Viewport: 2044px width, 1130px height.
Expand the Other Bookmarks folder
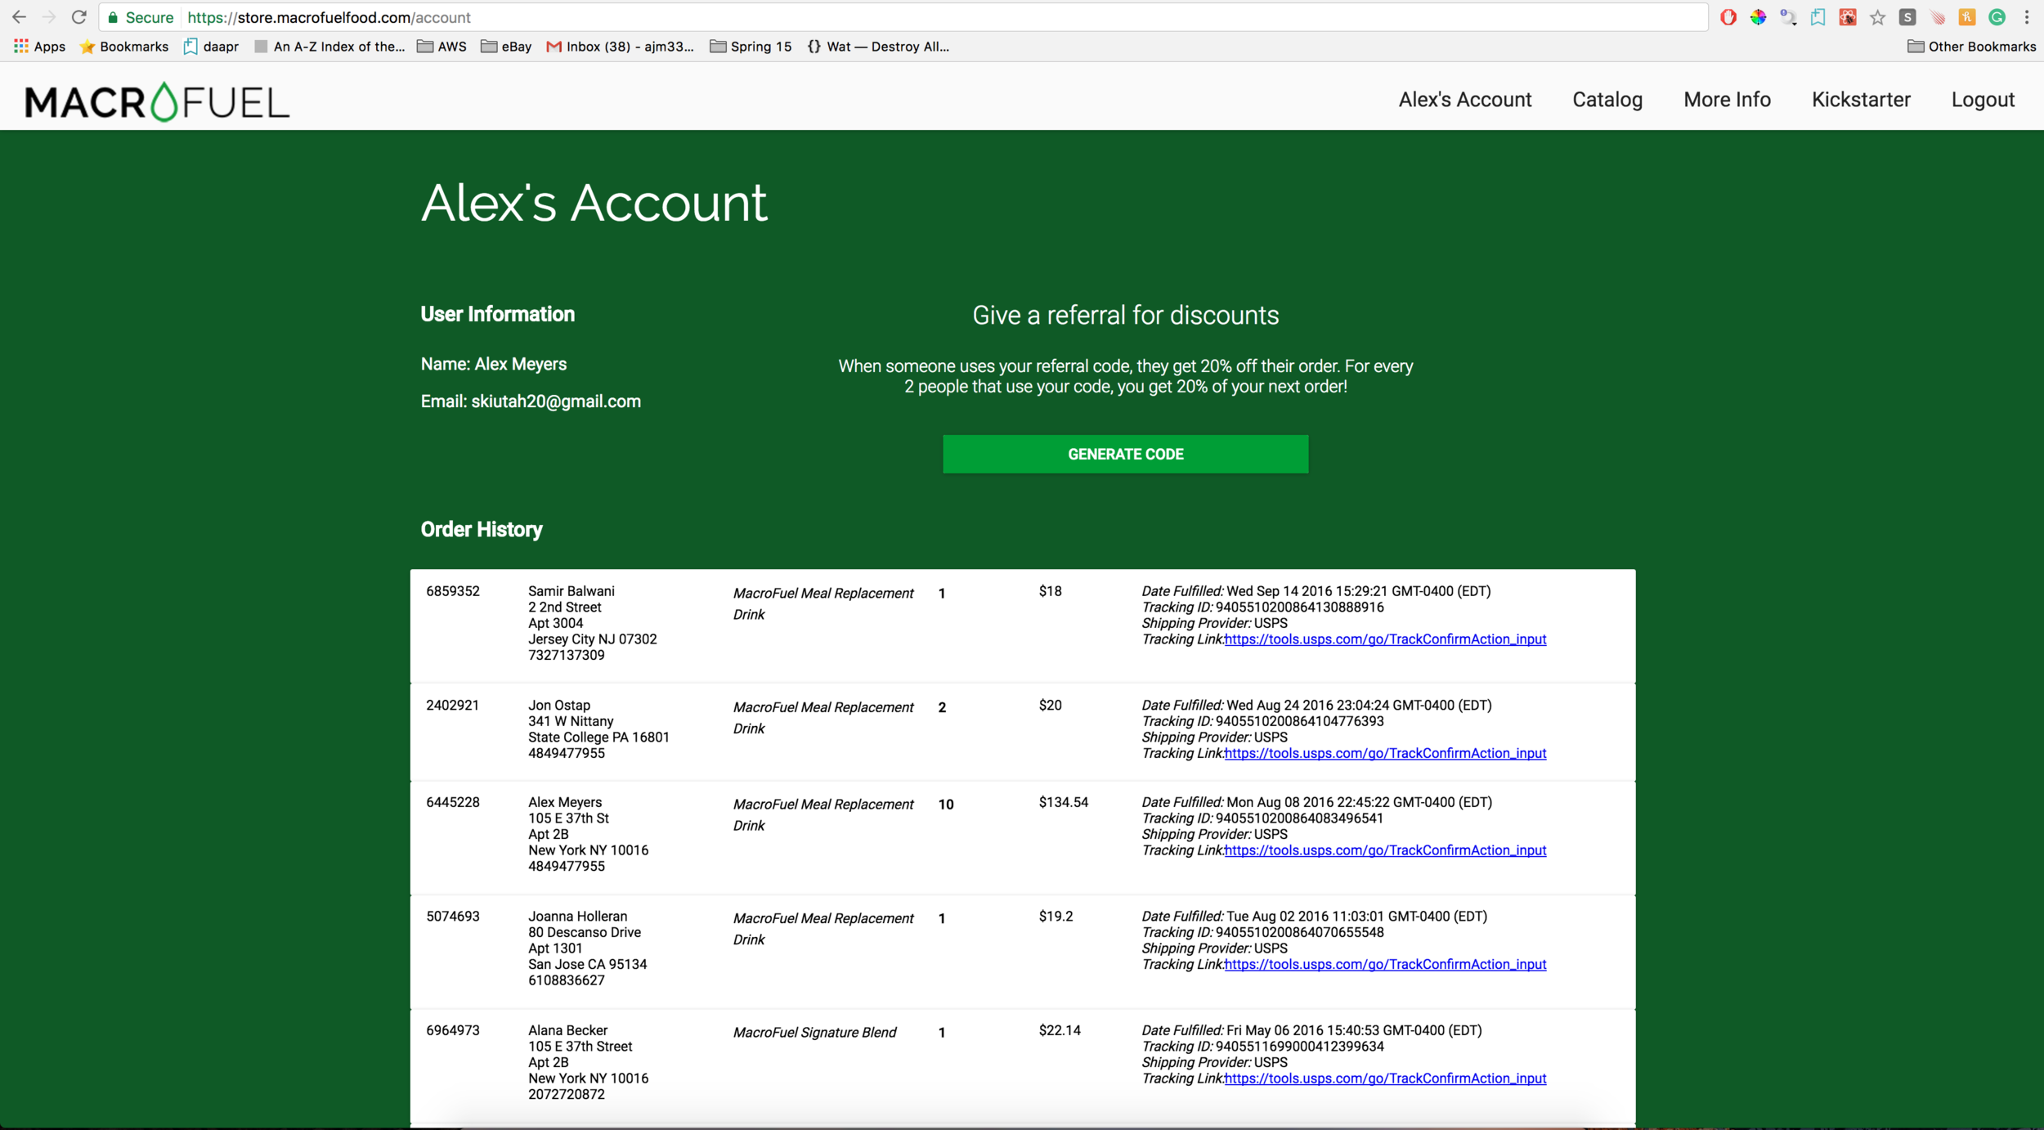1971,47
